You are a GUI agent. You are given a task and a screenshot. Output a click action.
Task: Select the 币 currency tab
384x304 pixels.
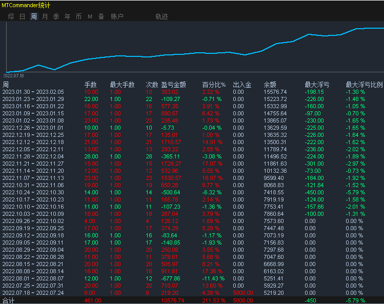(78, 16)
